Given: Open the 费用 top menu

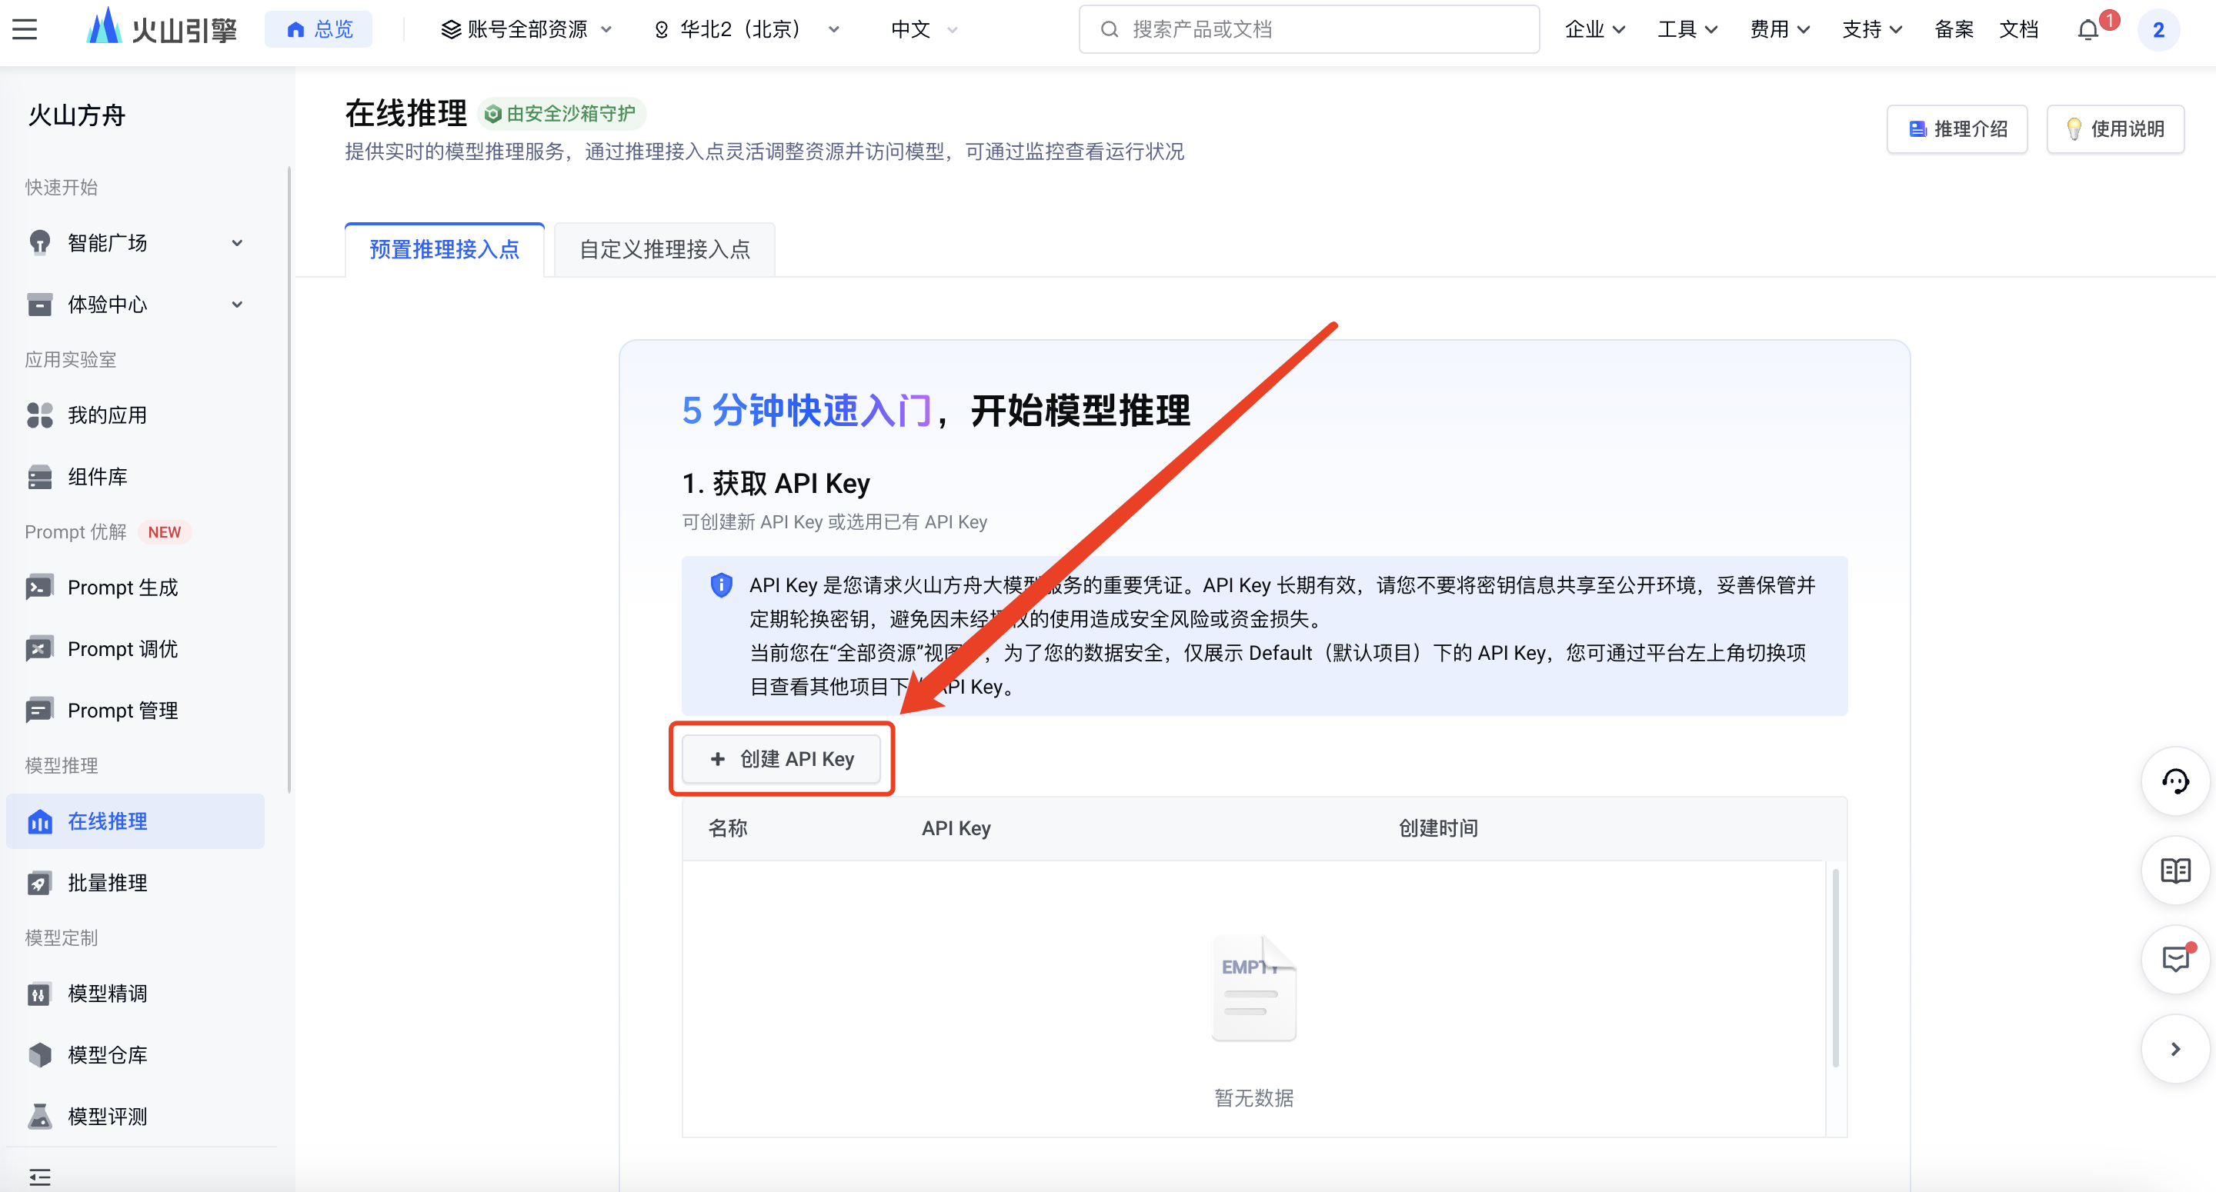Looking at the screenshot, I should tap(1779, 30).
